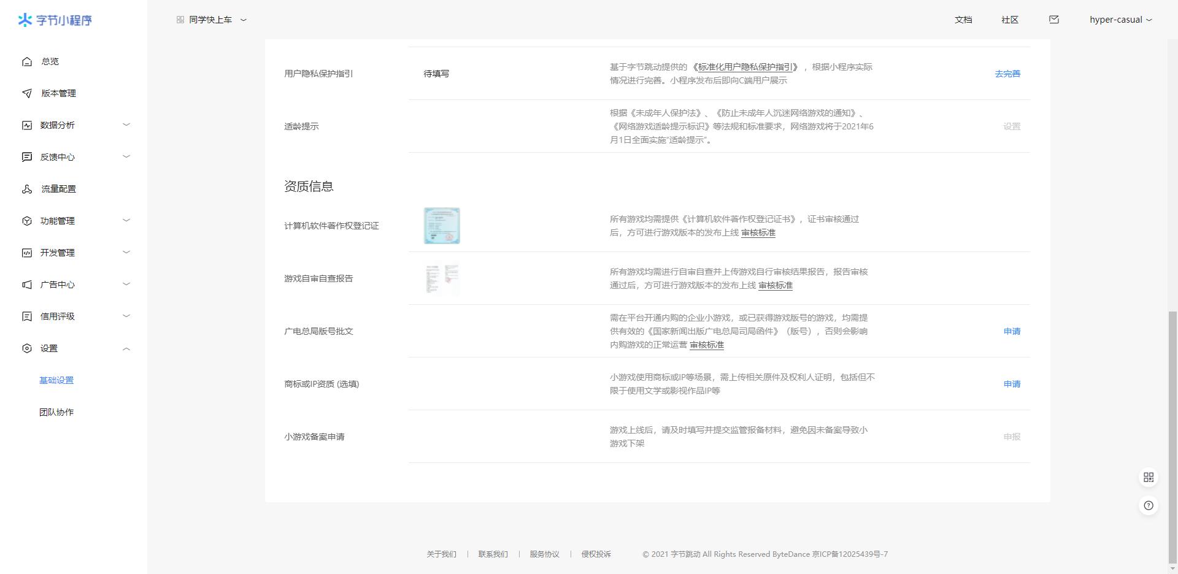Click 去完善 for 用户隐私保护指引

coord(1007,74)
